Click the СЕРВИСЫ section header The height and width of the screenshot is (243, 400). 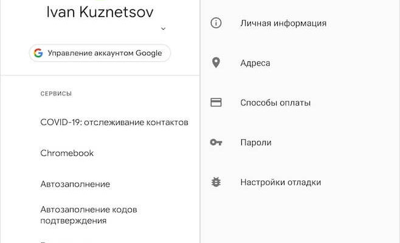tap(56, 94)
